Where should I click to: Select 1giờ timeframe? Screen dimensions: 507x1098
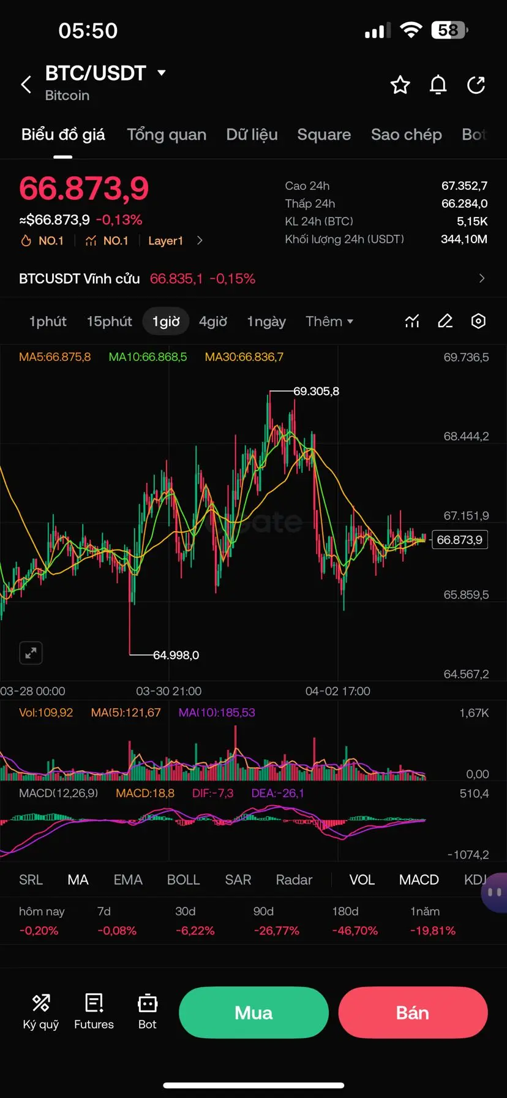point(166,321)
